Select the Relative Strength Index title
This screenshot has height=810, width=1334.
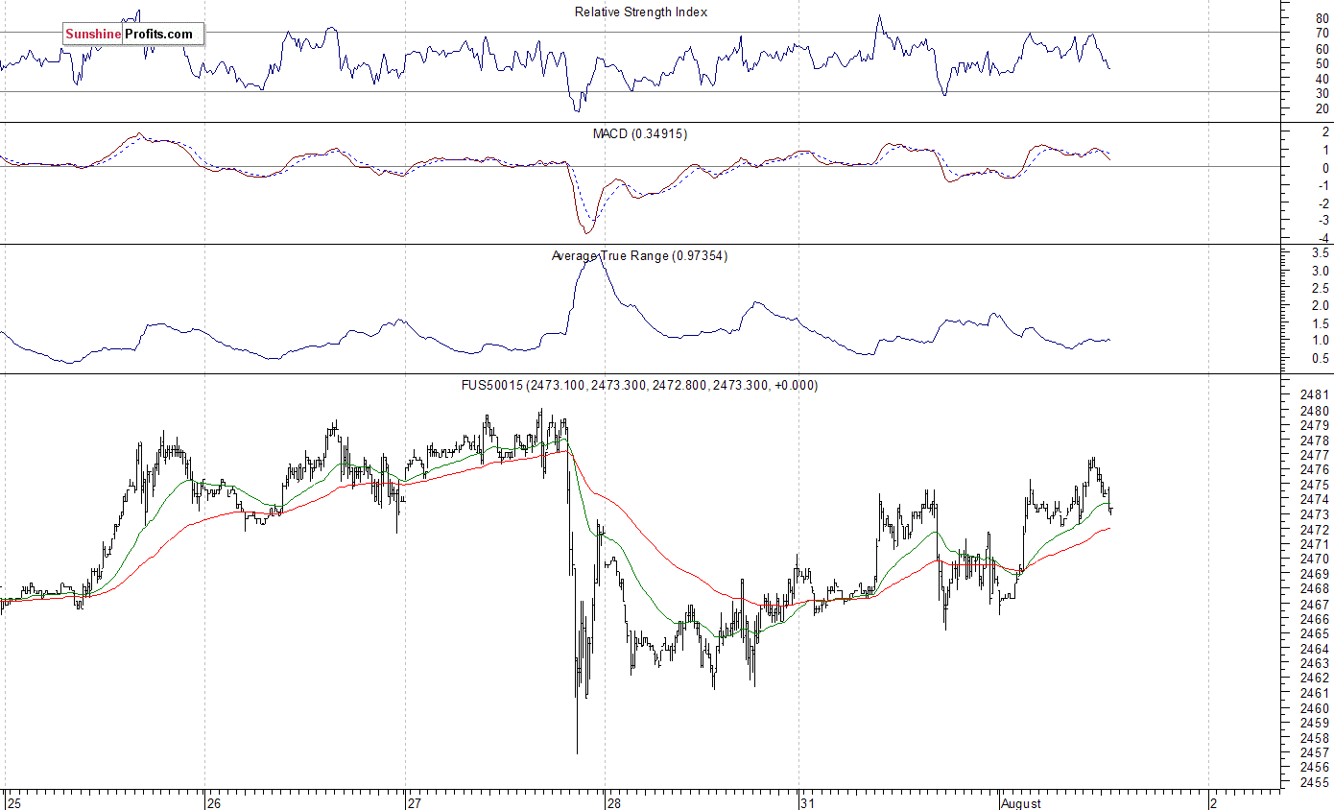641,12
